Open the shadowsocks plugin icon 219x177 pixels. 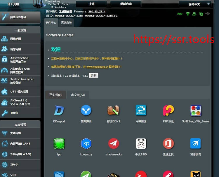(113, 144)
